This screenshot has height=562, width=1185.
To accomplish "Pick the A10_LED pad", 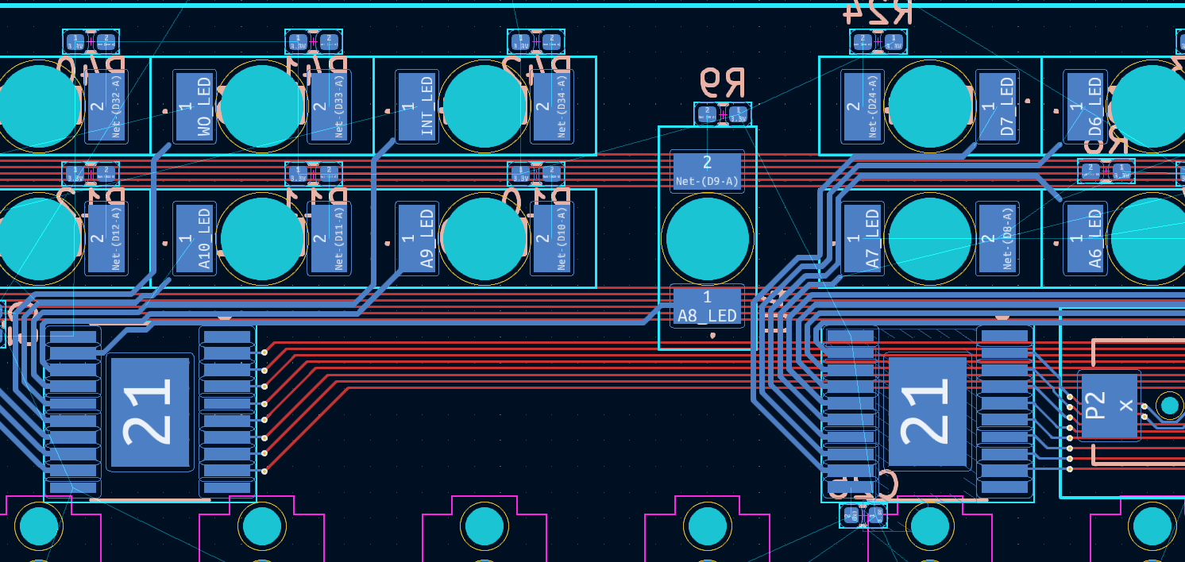I will tap(195, 239).
